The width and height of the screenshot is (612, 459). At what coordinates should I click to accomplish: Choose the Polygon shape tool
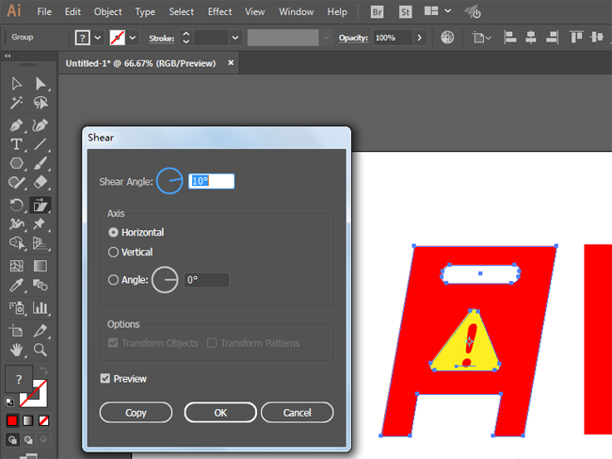[16, 163]
